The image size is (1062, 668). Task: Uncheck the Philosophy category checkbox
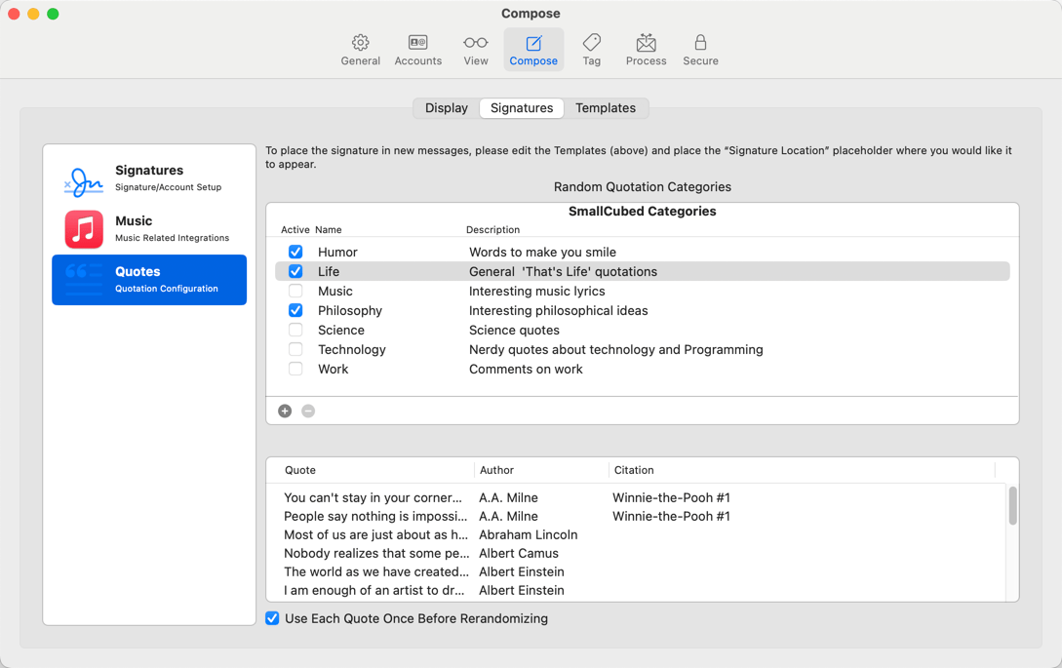click(x=295, y=310)
